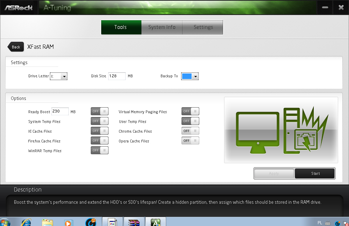Viewport: 349px width, 226px height.
Task: Enable Virtual Memory Paging Files toggle
Action: point(190,111)
